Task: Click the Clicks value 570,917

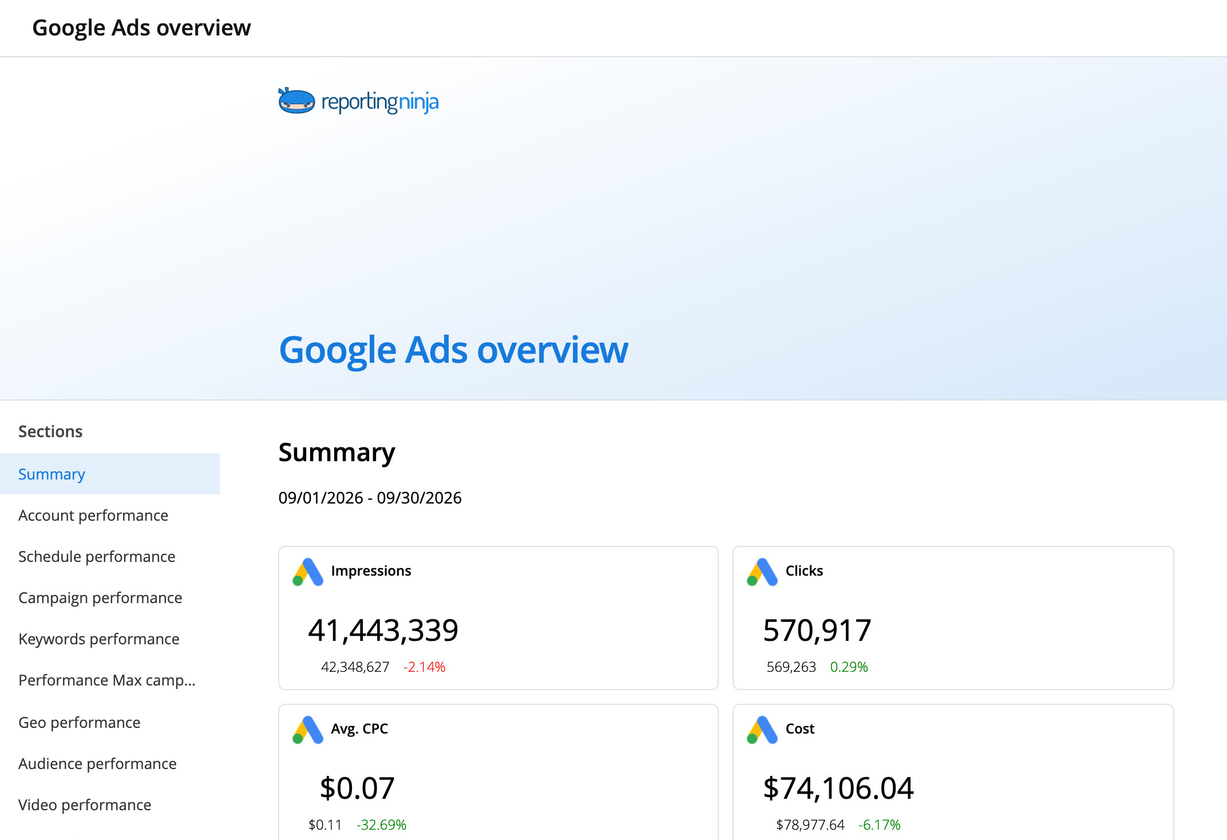Action: [x=817, y=630]
